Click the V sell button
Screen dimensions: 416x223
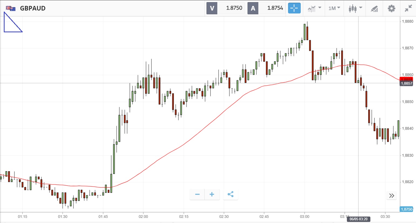pos(212,8)
